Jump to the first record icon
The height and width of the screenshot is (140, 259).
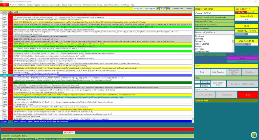click(x=158, y=9)
